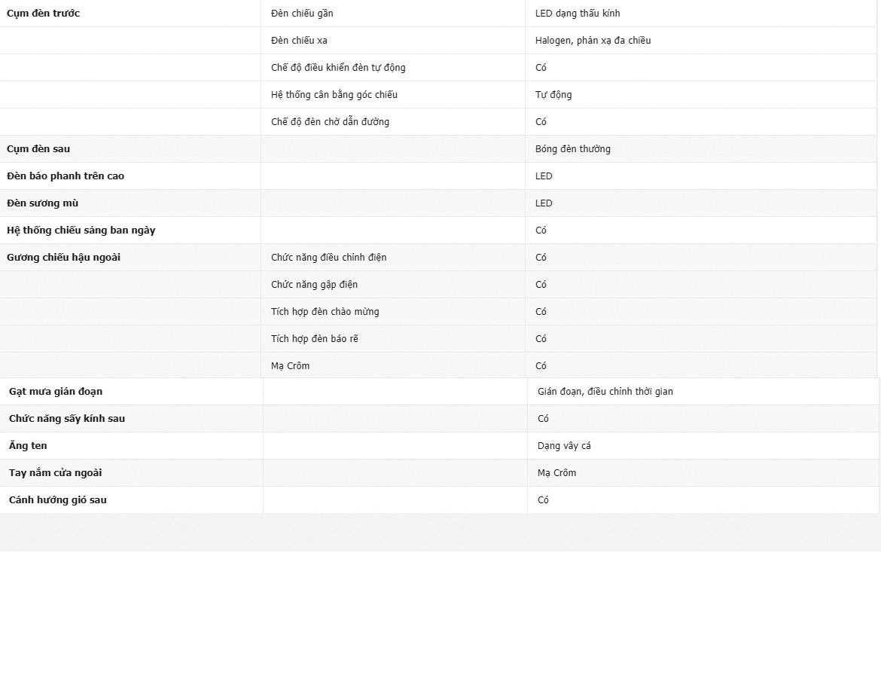Viewport: 881px width, 678px height.
Task: Select "Hệ thống cân bằng góc chiếu" label
Action: point(334,95)
